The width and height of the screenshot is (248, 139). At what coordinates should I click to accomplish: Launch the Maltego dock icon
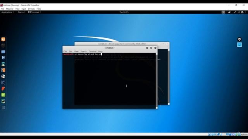(x=3, y=82)
